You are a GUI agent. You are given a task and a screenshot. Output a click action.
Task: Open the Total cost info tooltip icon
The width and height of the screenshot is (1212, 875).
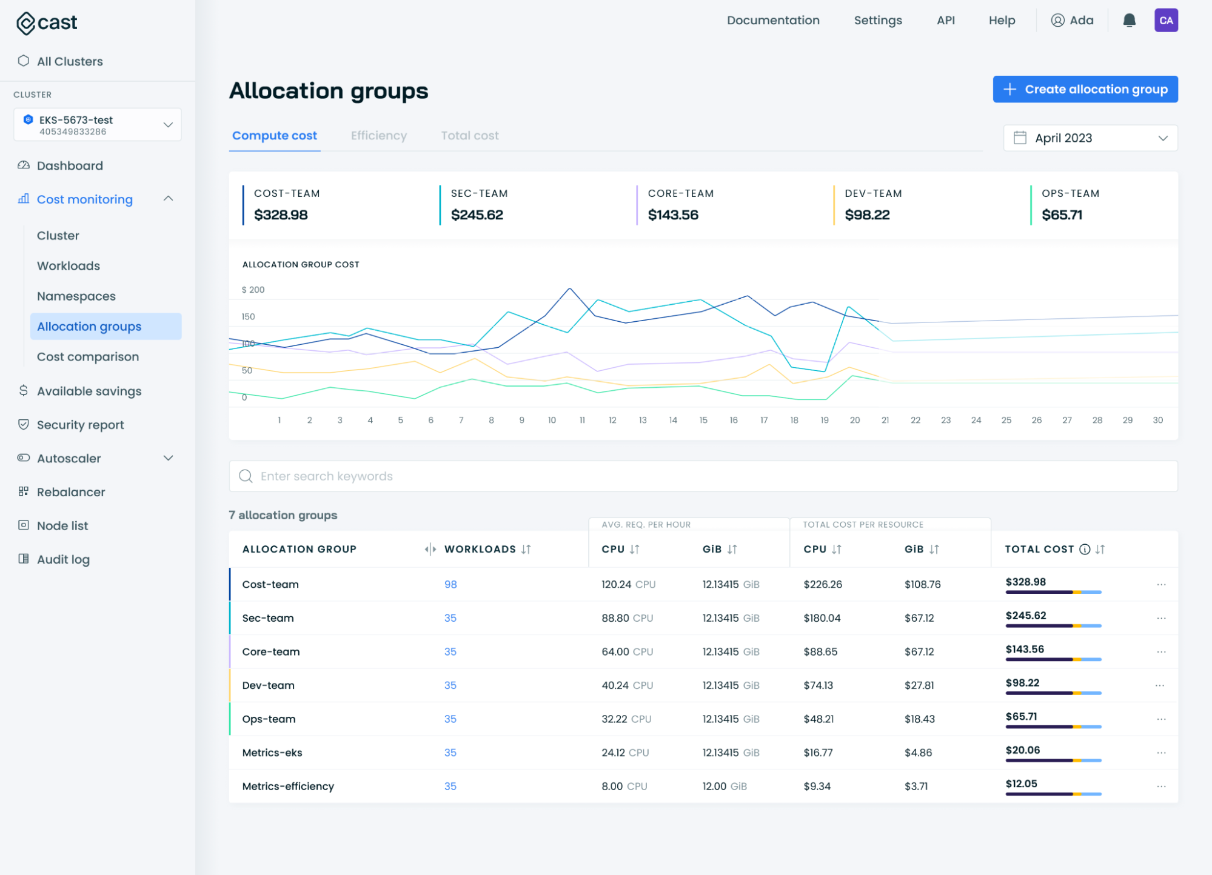coord(1085,549)
